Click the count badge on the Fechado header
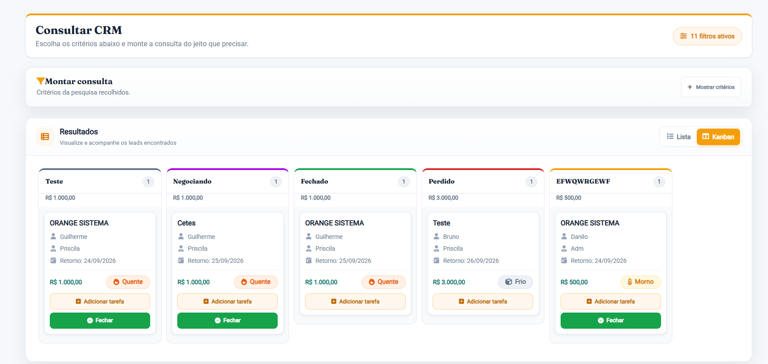This screenshot has height=364, width=768. (x=404, y=182)
